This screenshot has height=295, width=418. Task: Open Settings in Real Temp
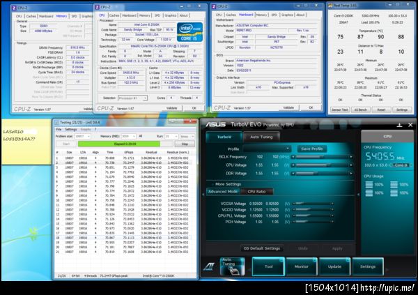pos(402,109)
